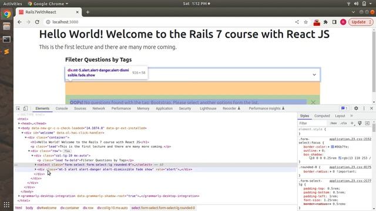This screenshot has height=211, width=376.
Task: Open the Performance tab
Action: (121, 108)
